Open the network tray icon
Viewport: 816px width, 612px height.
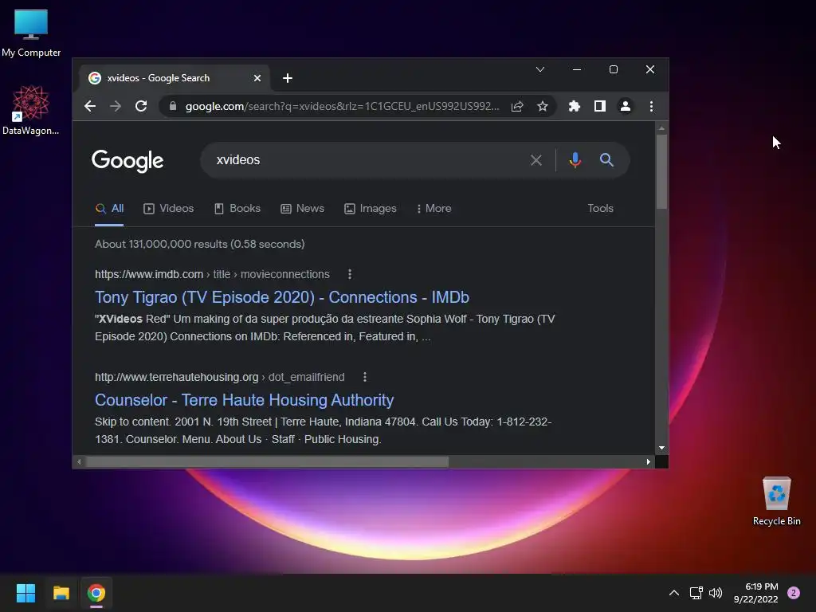click(696, 593)
